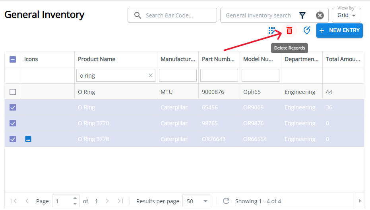Viewport: 370px width, 210px height.
Task: Refresh the inventory grid results
Action: click(226, 201)
